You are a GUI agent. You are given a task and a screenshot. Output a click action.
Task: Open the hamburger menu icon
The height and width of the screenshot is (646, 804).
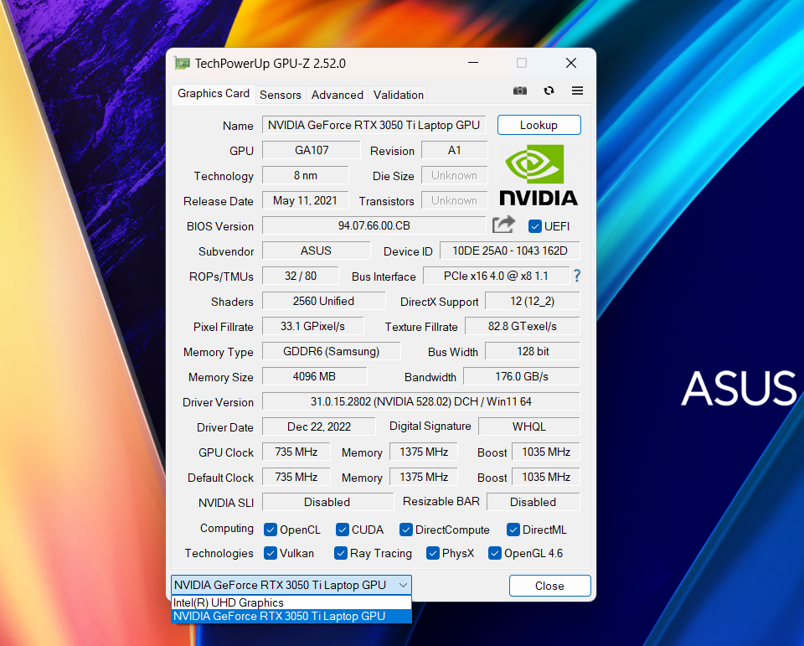tap(577, 90)
